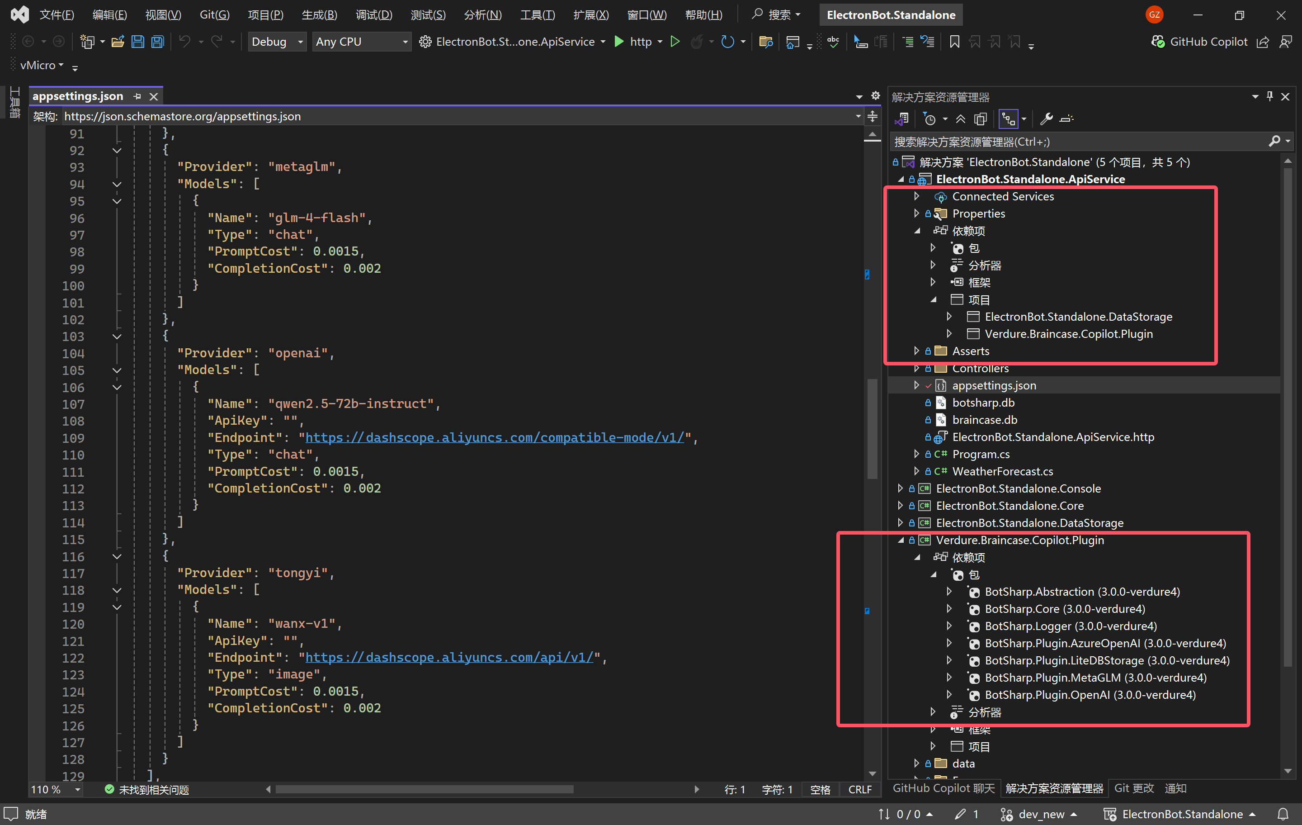
Task: Open the Debug configuration dropdown
Action: click(278, 42)
